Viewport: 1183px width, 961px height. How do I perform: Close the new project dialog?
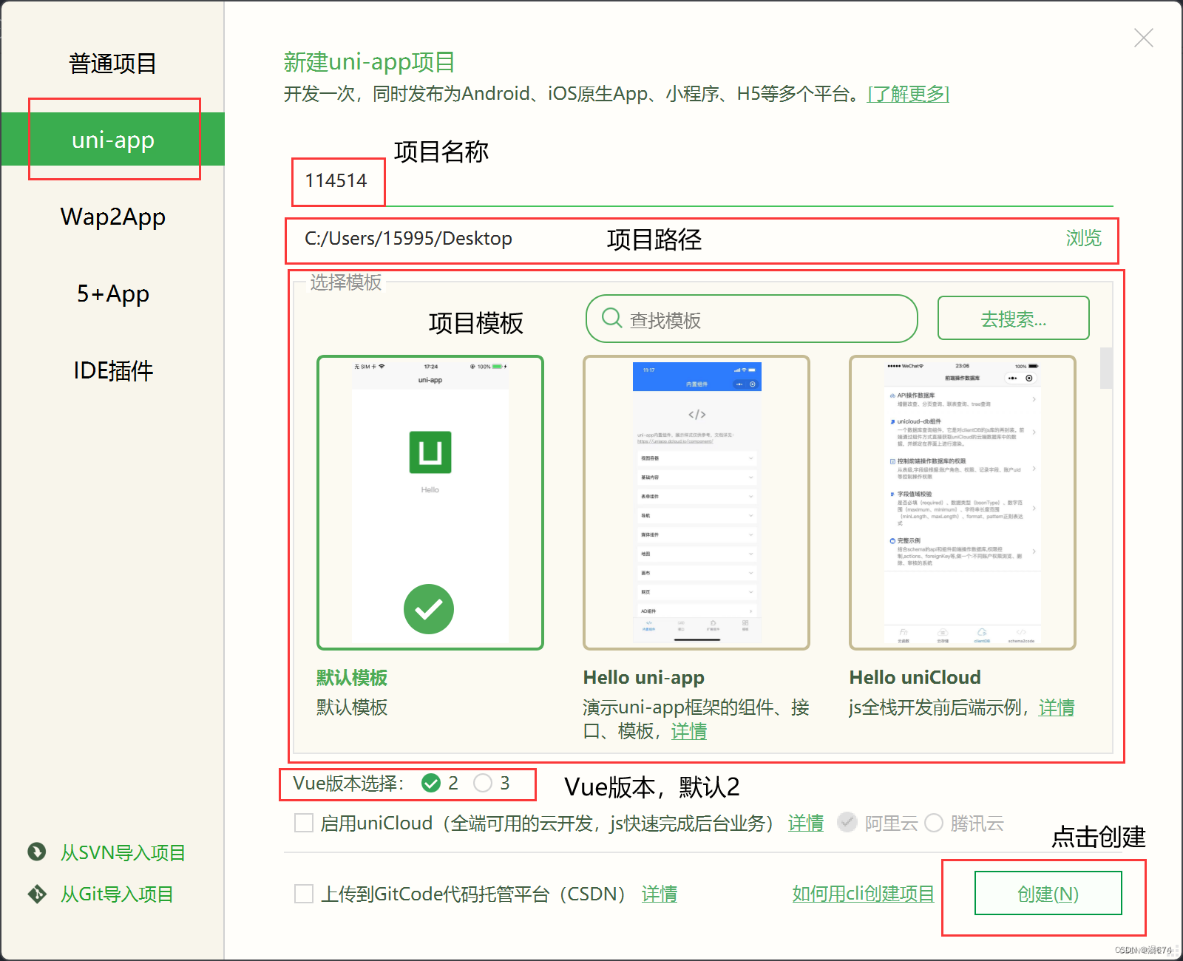pyautogui.click(x=1144, y=38)
